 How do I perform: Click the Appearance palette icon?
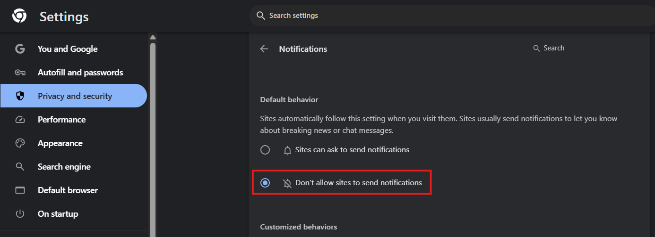pos(20,143)
